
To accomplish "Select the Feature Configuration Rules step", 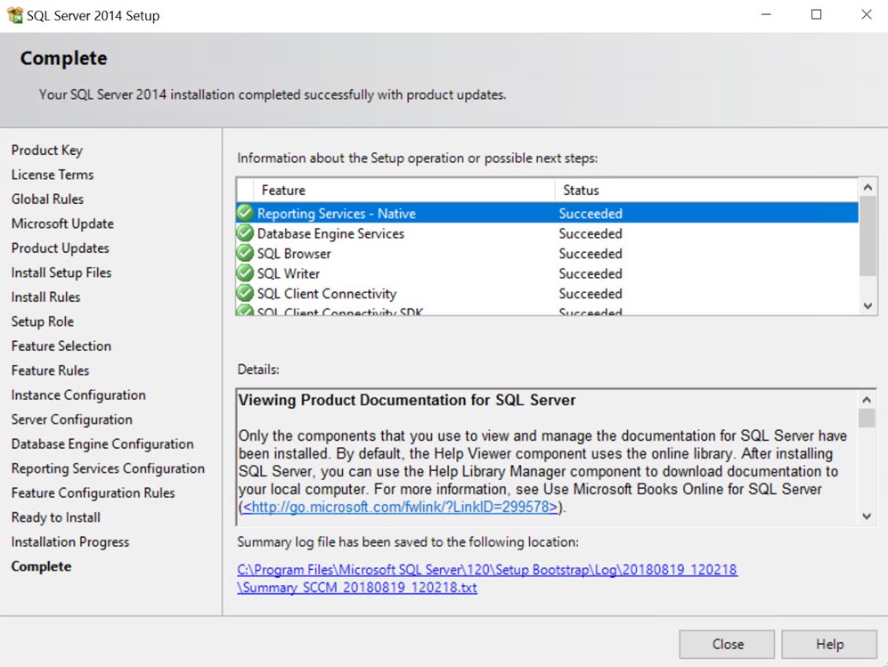I will [x=93, y=492].
